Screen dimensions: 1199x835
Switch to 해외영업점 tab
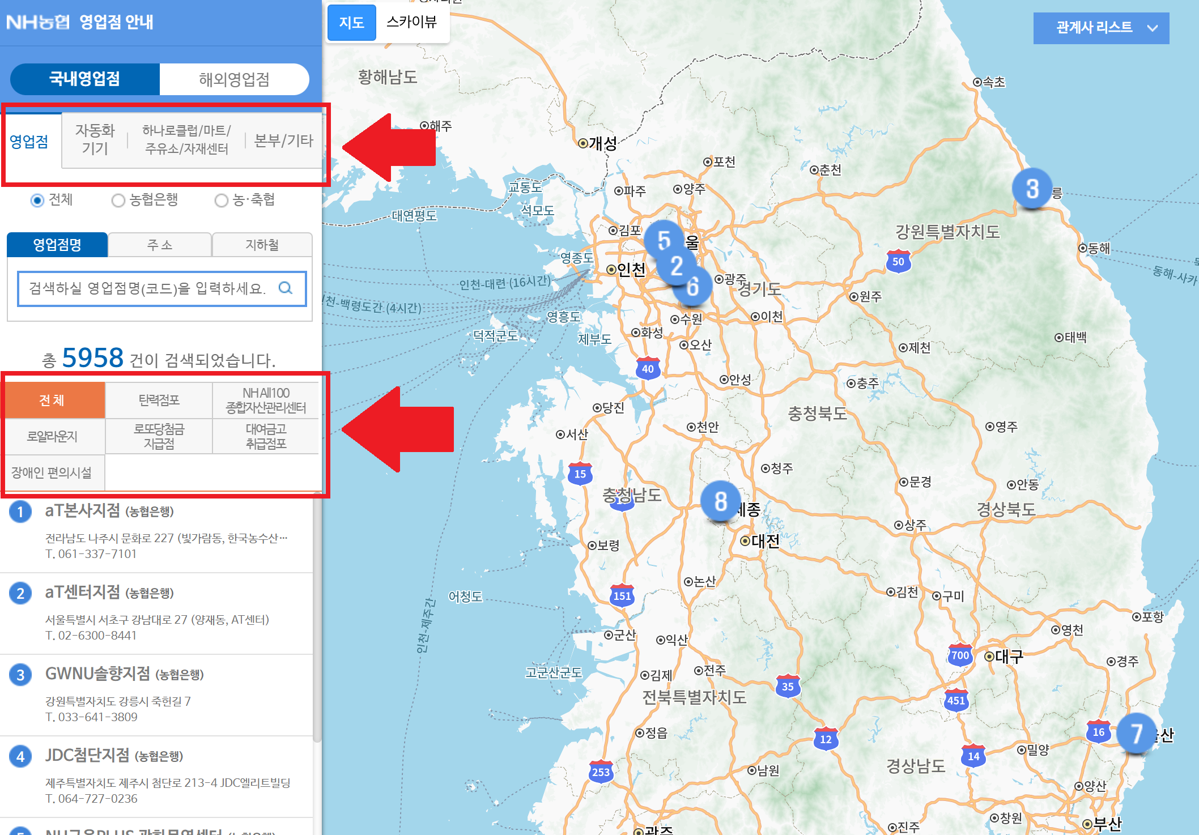tap(234, 79)
